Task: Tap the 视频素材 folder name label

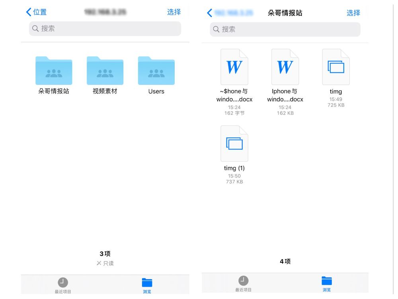Action: pyautogui.click(x=105, y=91)
